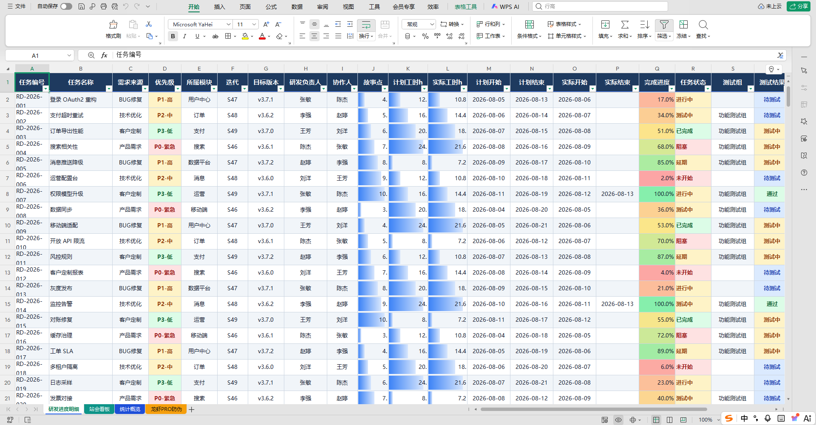
Task: Click the zoom magnifier icon in formula bar
Action: click(91, 55)
